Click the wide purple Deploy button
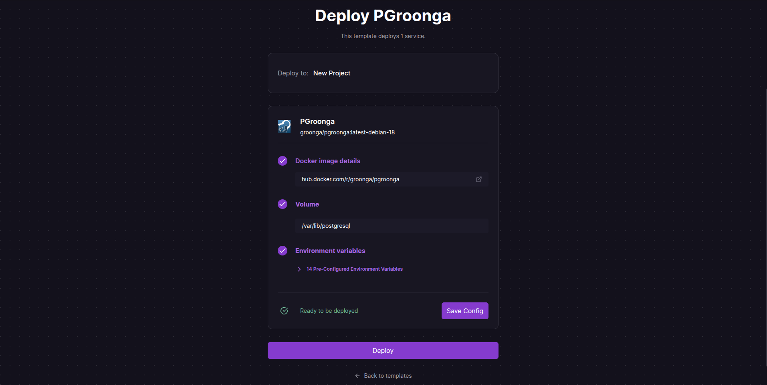The image size is (767, 385). 383,351
